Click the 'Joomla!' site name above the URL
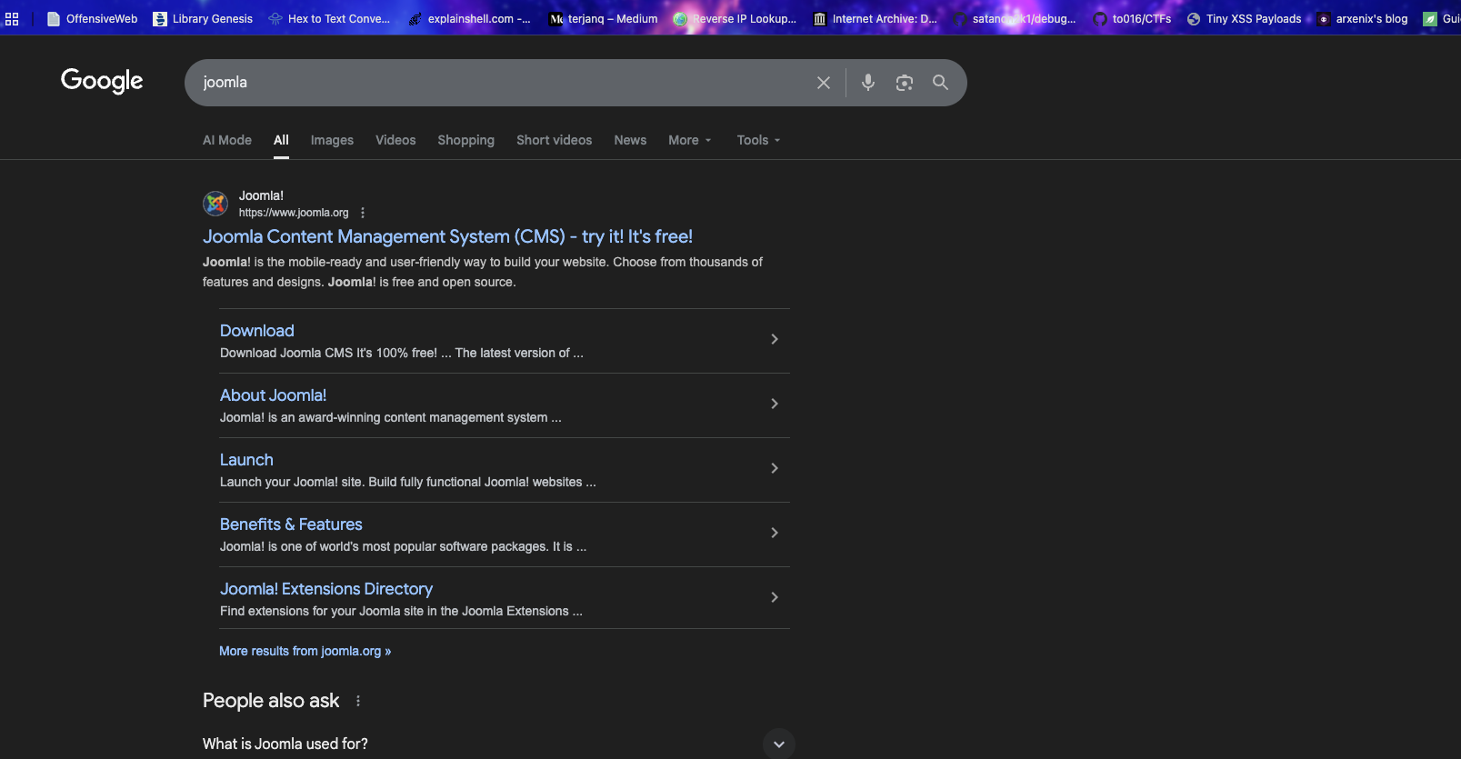 261,195
